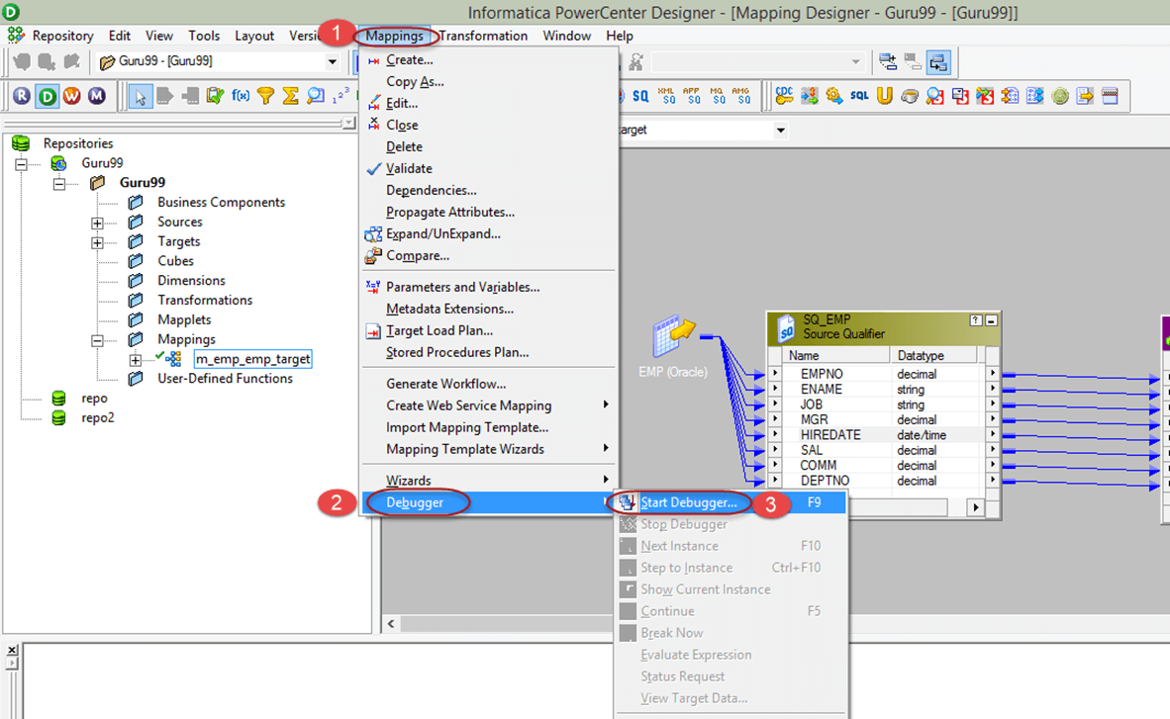Expand the Sources folder in navigator
Screen dimensions: 1170x719
[x=97, y=223]
